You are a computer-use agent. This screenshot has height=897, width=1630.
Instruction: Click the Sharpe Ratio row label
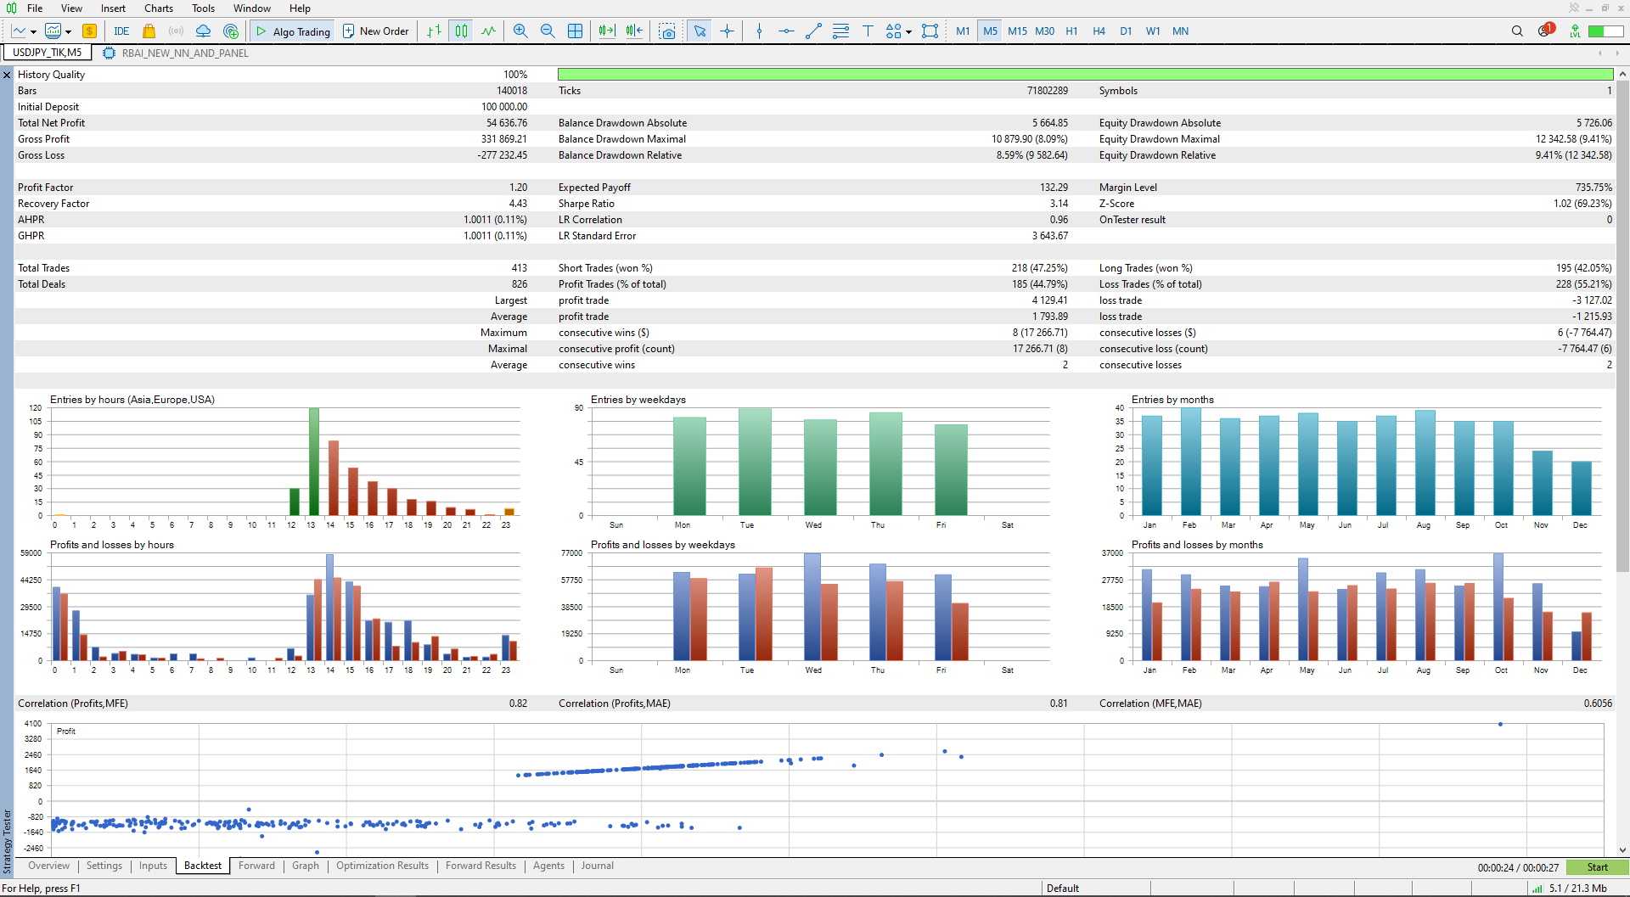[x=587, y=204]
